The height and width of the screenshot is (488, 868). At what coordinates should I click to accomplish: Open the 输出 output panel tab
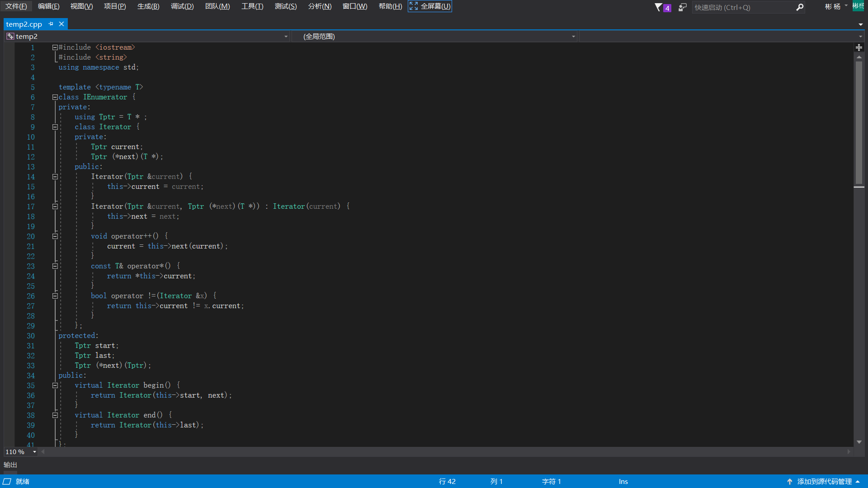pos(10,465)
